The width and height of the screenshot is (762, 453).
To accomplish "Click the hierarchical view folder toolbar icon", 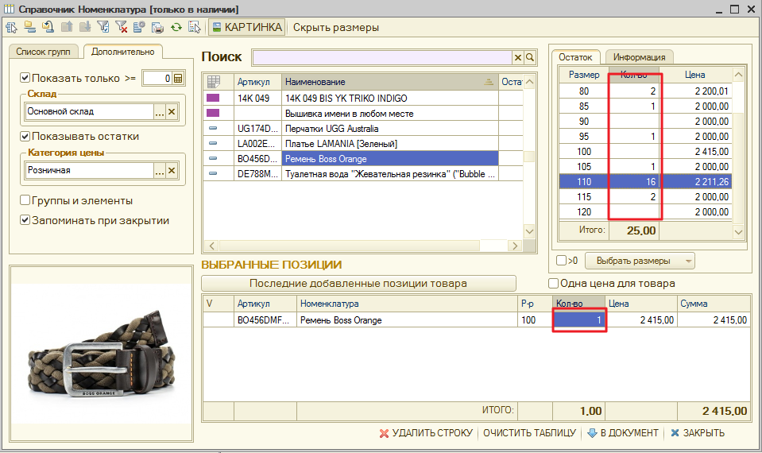I will tap(29, 27).
